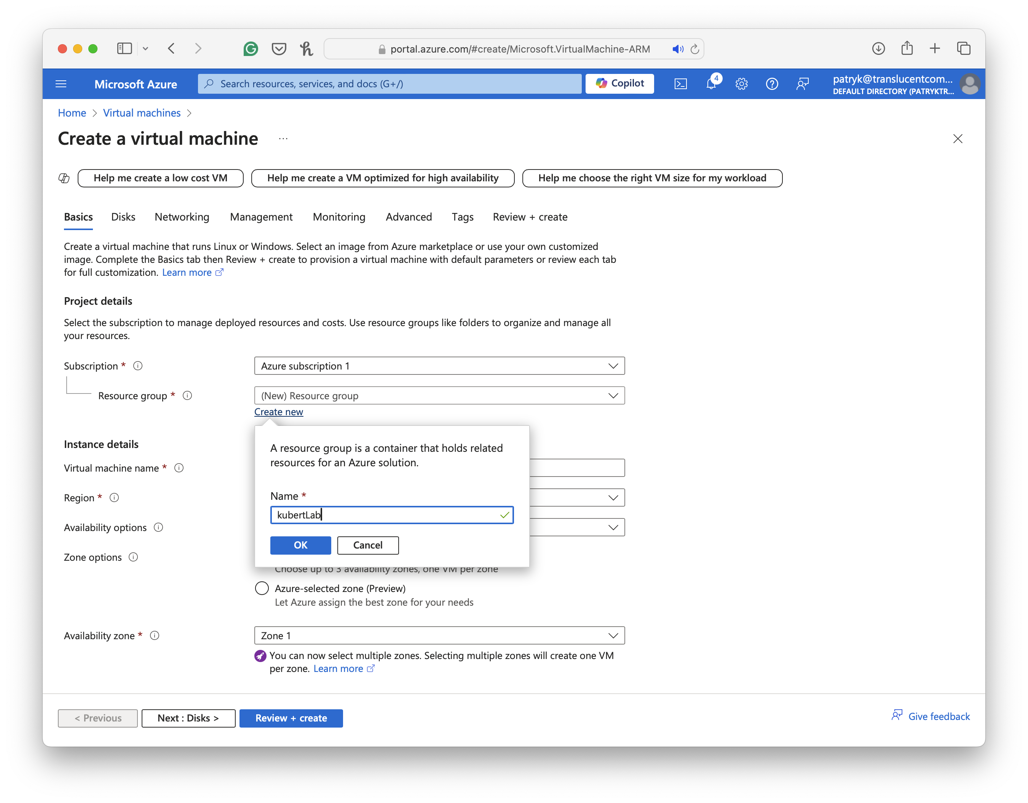
Task: Switch to the Disks tab
Action: point(123,217)
